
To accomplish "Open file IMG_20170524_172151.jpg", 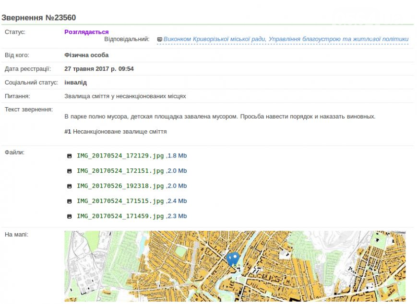I will pyautogui.click(x=120, y=171).
